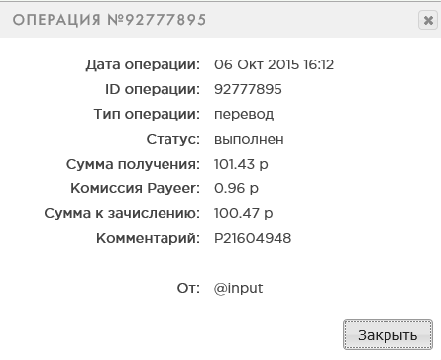
Task: Click the Комиссия Payeer label
Action: point(135,189)
